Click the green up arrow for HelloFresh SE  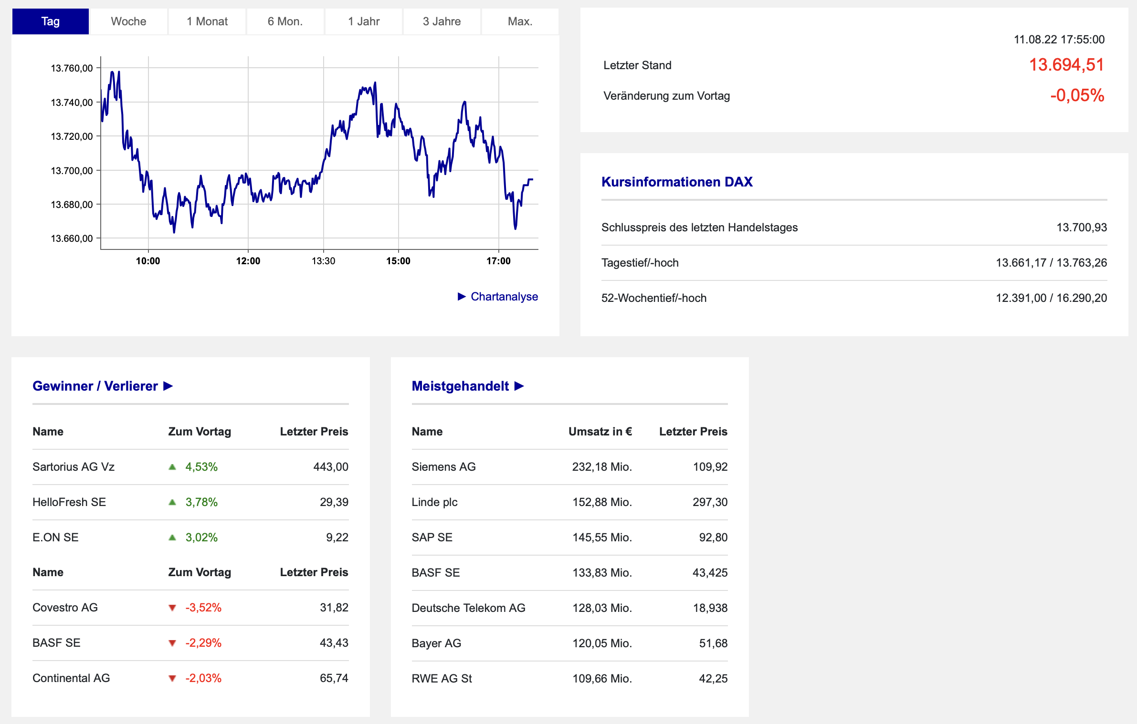click(x=172, y=502)
